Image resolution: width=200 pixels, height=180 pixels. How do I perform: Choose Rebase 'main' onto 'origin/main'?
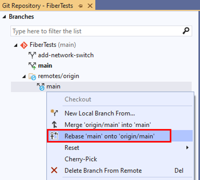[x=109, y=136]
